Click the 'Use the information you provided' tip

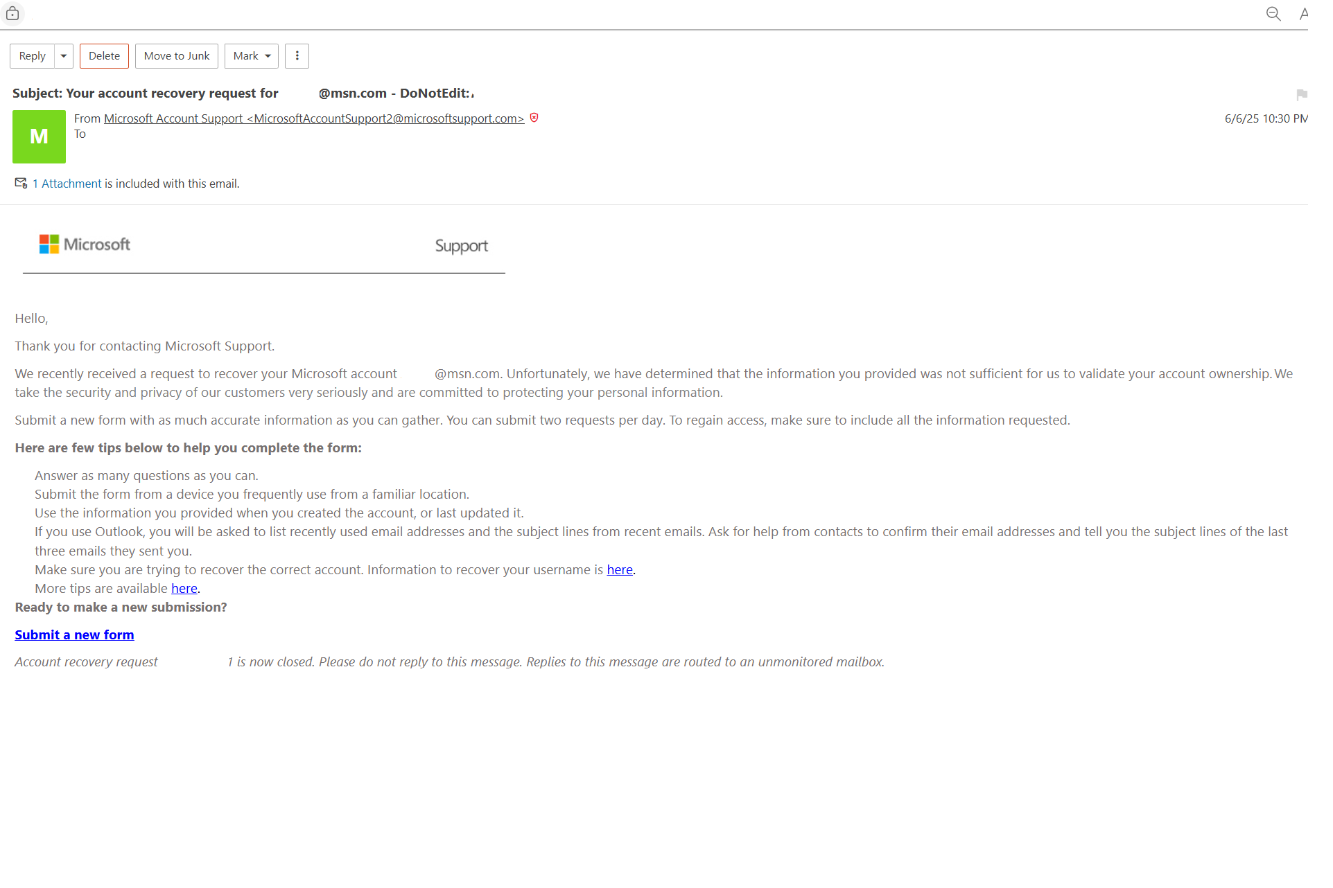pos(279,513)
